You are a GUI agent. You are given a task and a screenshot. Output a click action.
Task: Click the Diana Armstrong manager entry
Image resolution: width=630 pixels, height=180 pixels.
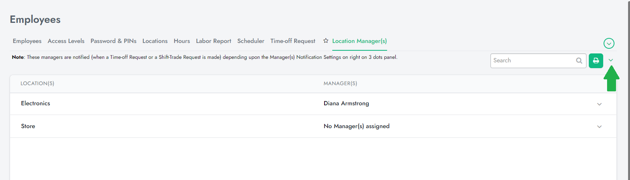point(346,103)
